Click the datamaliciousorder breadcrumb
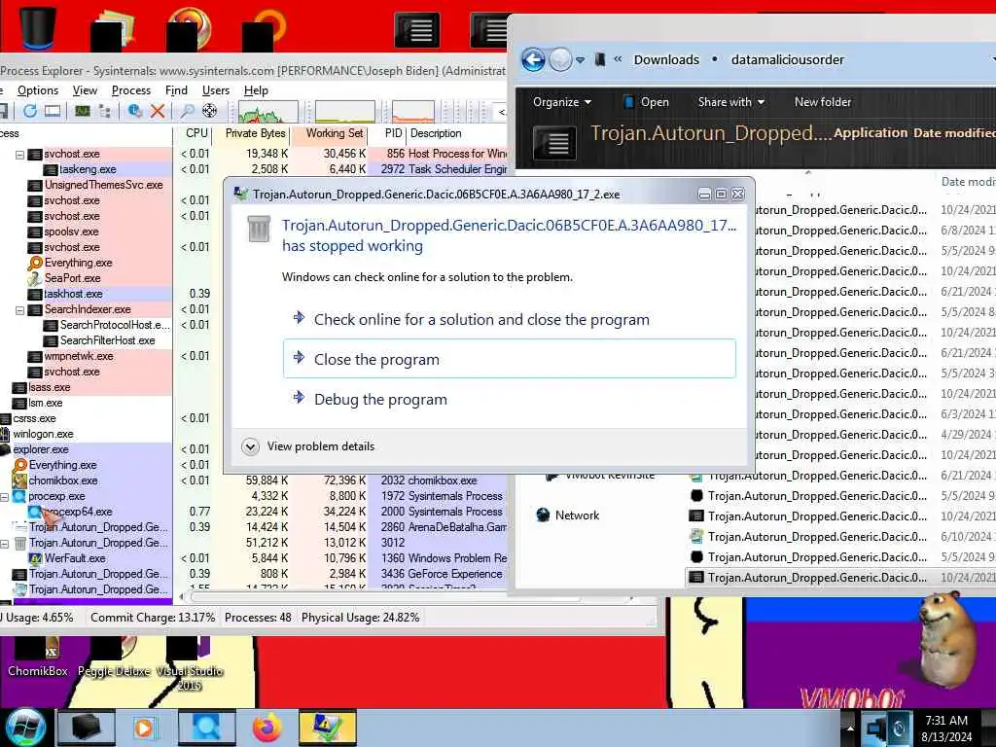The width and height of the screenshot is (996, 747). [787, 59]
